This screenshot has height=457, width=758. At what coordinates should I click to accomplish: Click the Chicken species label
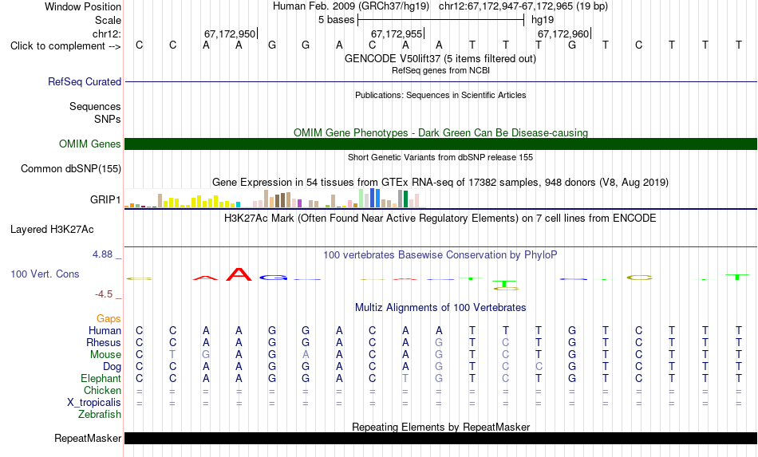pyautogui.click(x=102, y=390)
